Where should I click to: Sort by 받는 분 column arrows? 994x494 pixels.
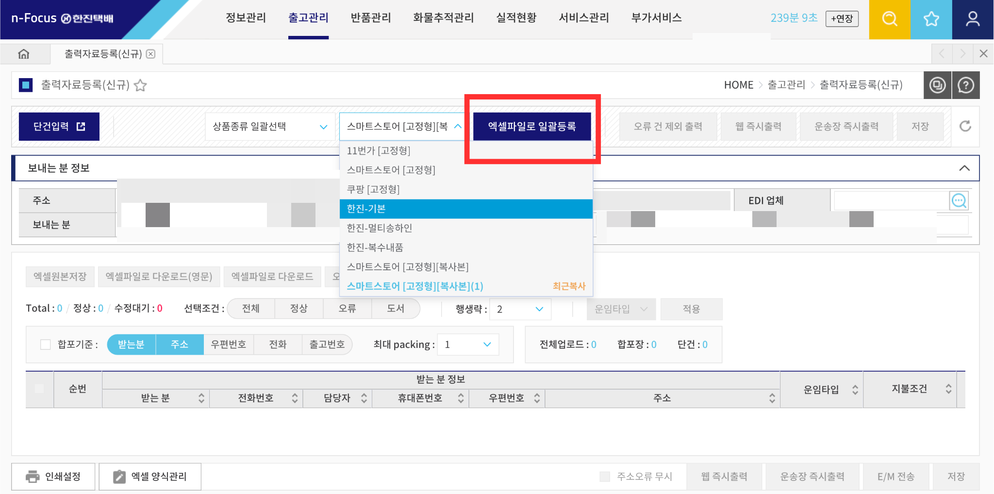[x=201, y=398]
